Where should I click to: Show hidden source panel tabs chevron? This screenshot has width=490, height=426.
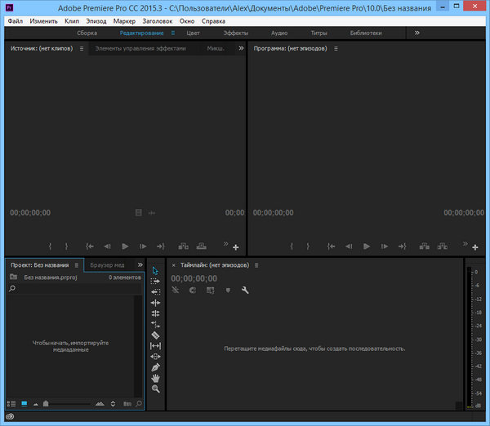(x=240, y=49)
